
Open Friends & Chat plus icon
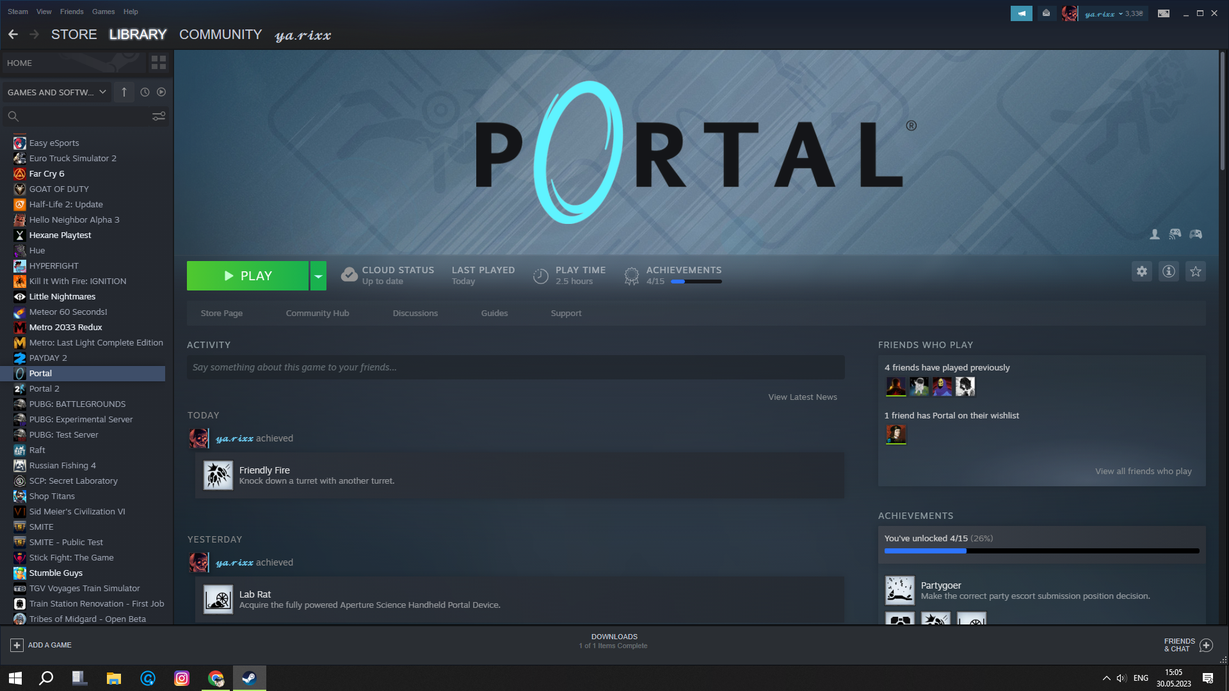point(1206,645)
